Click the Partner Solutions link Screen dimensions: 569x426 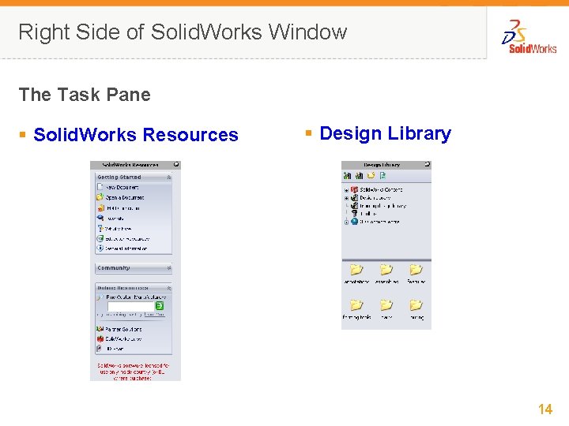(x=123, y=329)
